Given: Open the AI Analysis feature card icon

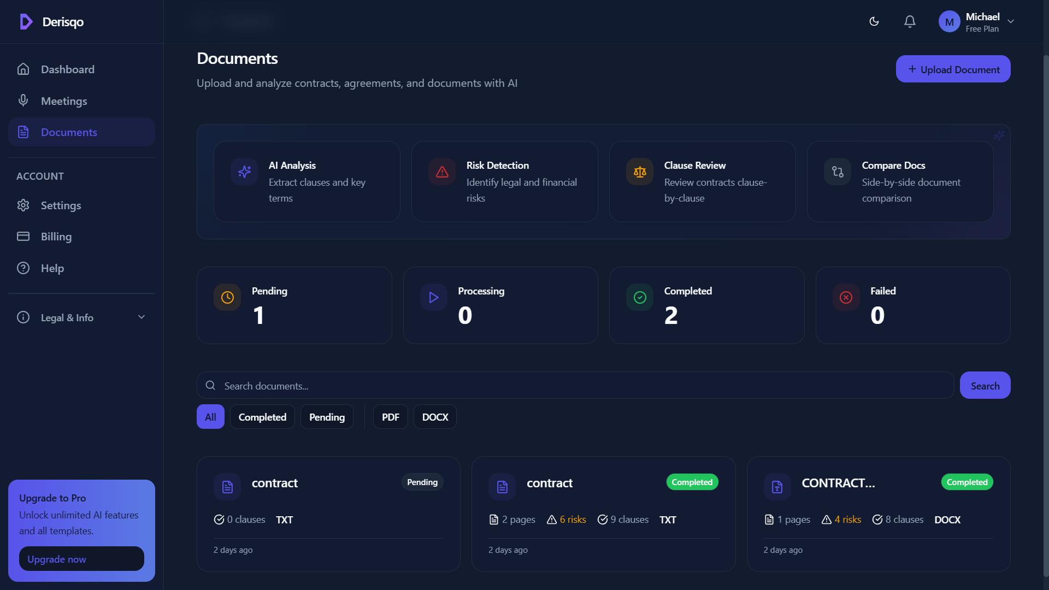Looking at the screenshot, I should (x=244, y=172).
